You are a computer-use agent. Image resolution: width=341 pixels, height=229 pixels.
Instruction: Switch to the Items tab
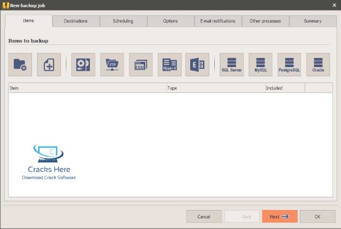(x=28, y=21)
